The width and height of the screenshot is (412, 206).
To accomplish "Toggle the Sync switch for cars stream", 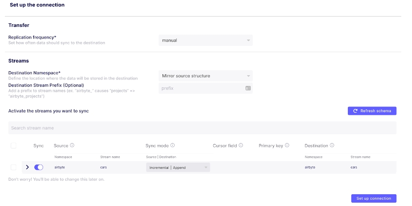I will pyautogui.click(x=39, y=167).
